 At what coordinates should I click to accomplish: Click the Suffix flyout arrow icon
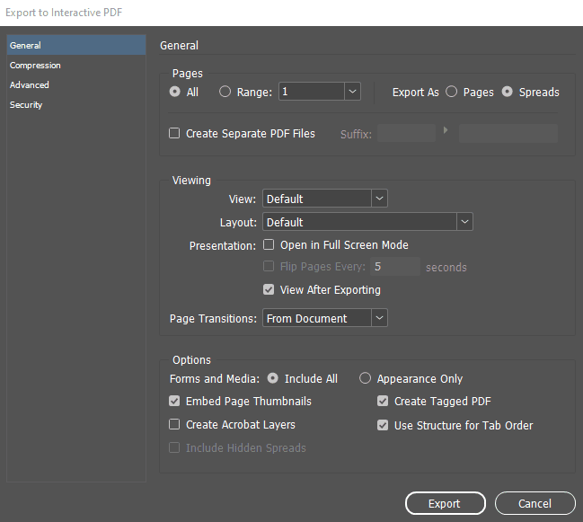(x=446, y=130)
